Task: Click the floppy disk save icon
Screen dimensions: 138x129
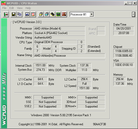Action: (14, 14)
